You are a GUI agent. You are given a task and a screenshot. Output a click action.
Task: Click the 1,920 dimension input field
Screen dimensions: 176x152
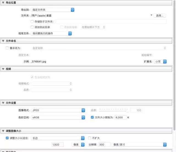pos(57,145)
